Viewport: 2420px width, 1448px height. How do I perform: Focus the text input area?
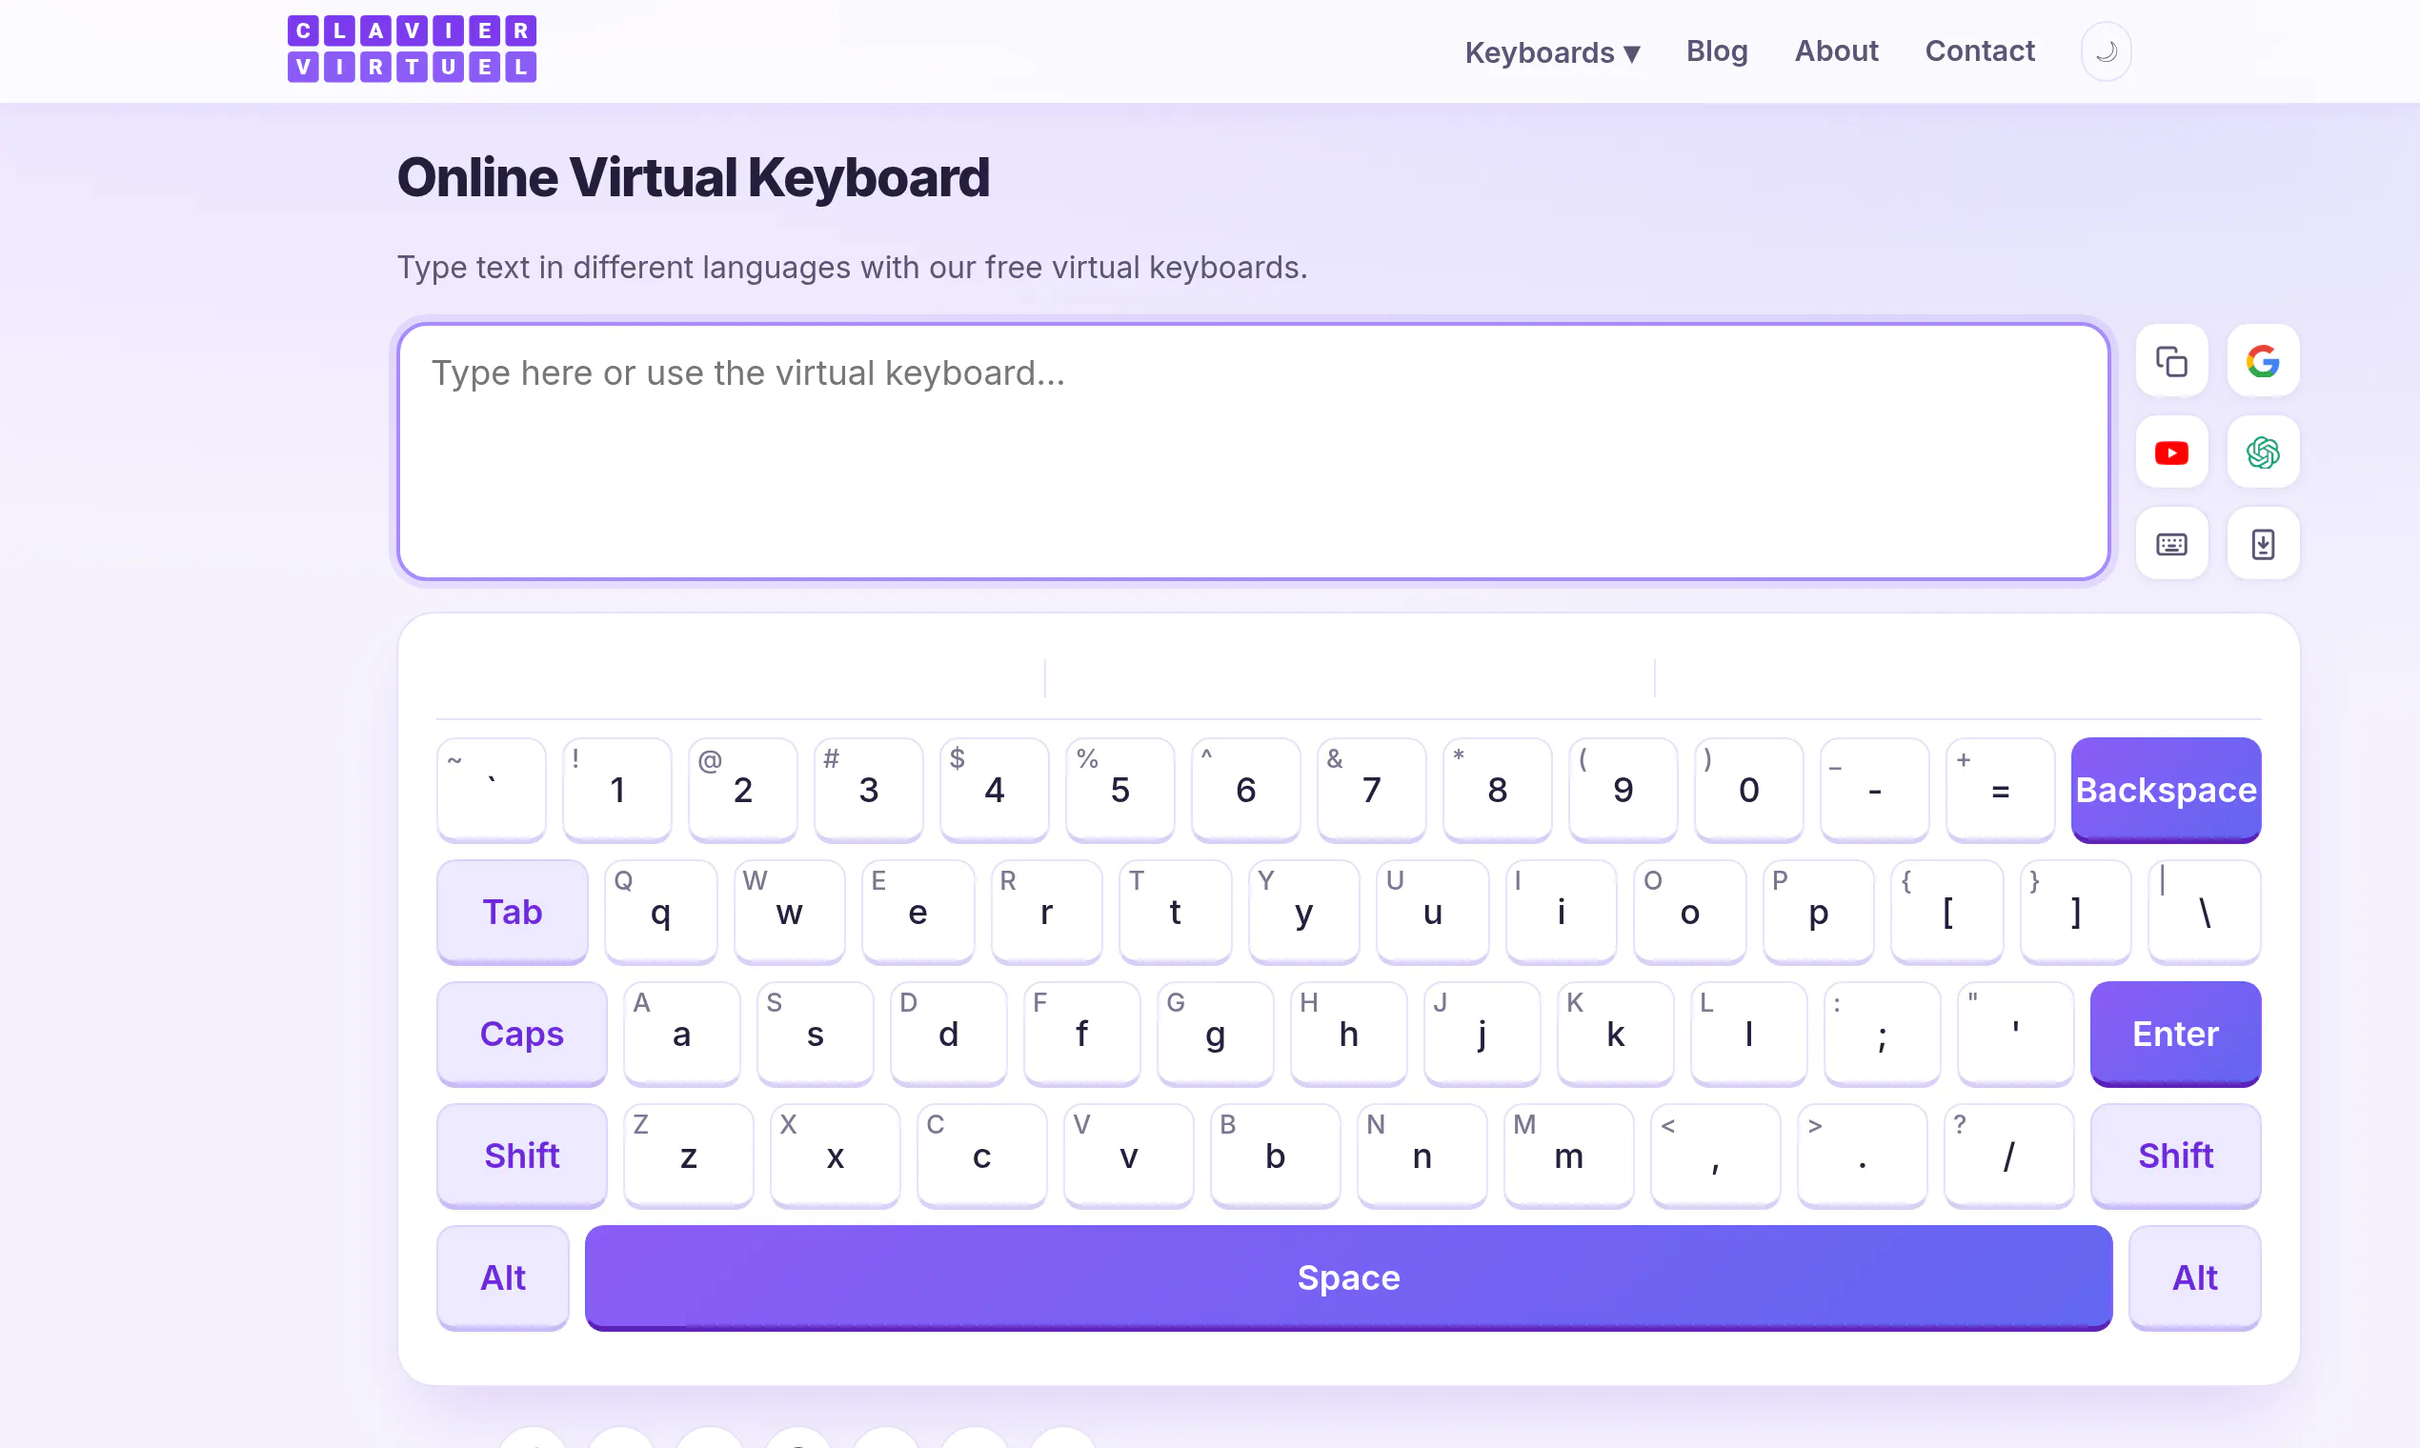click(x=1253, y=452)
